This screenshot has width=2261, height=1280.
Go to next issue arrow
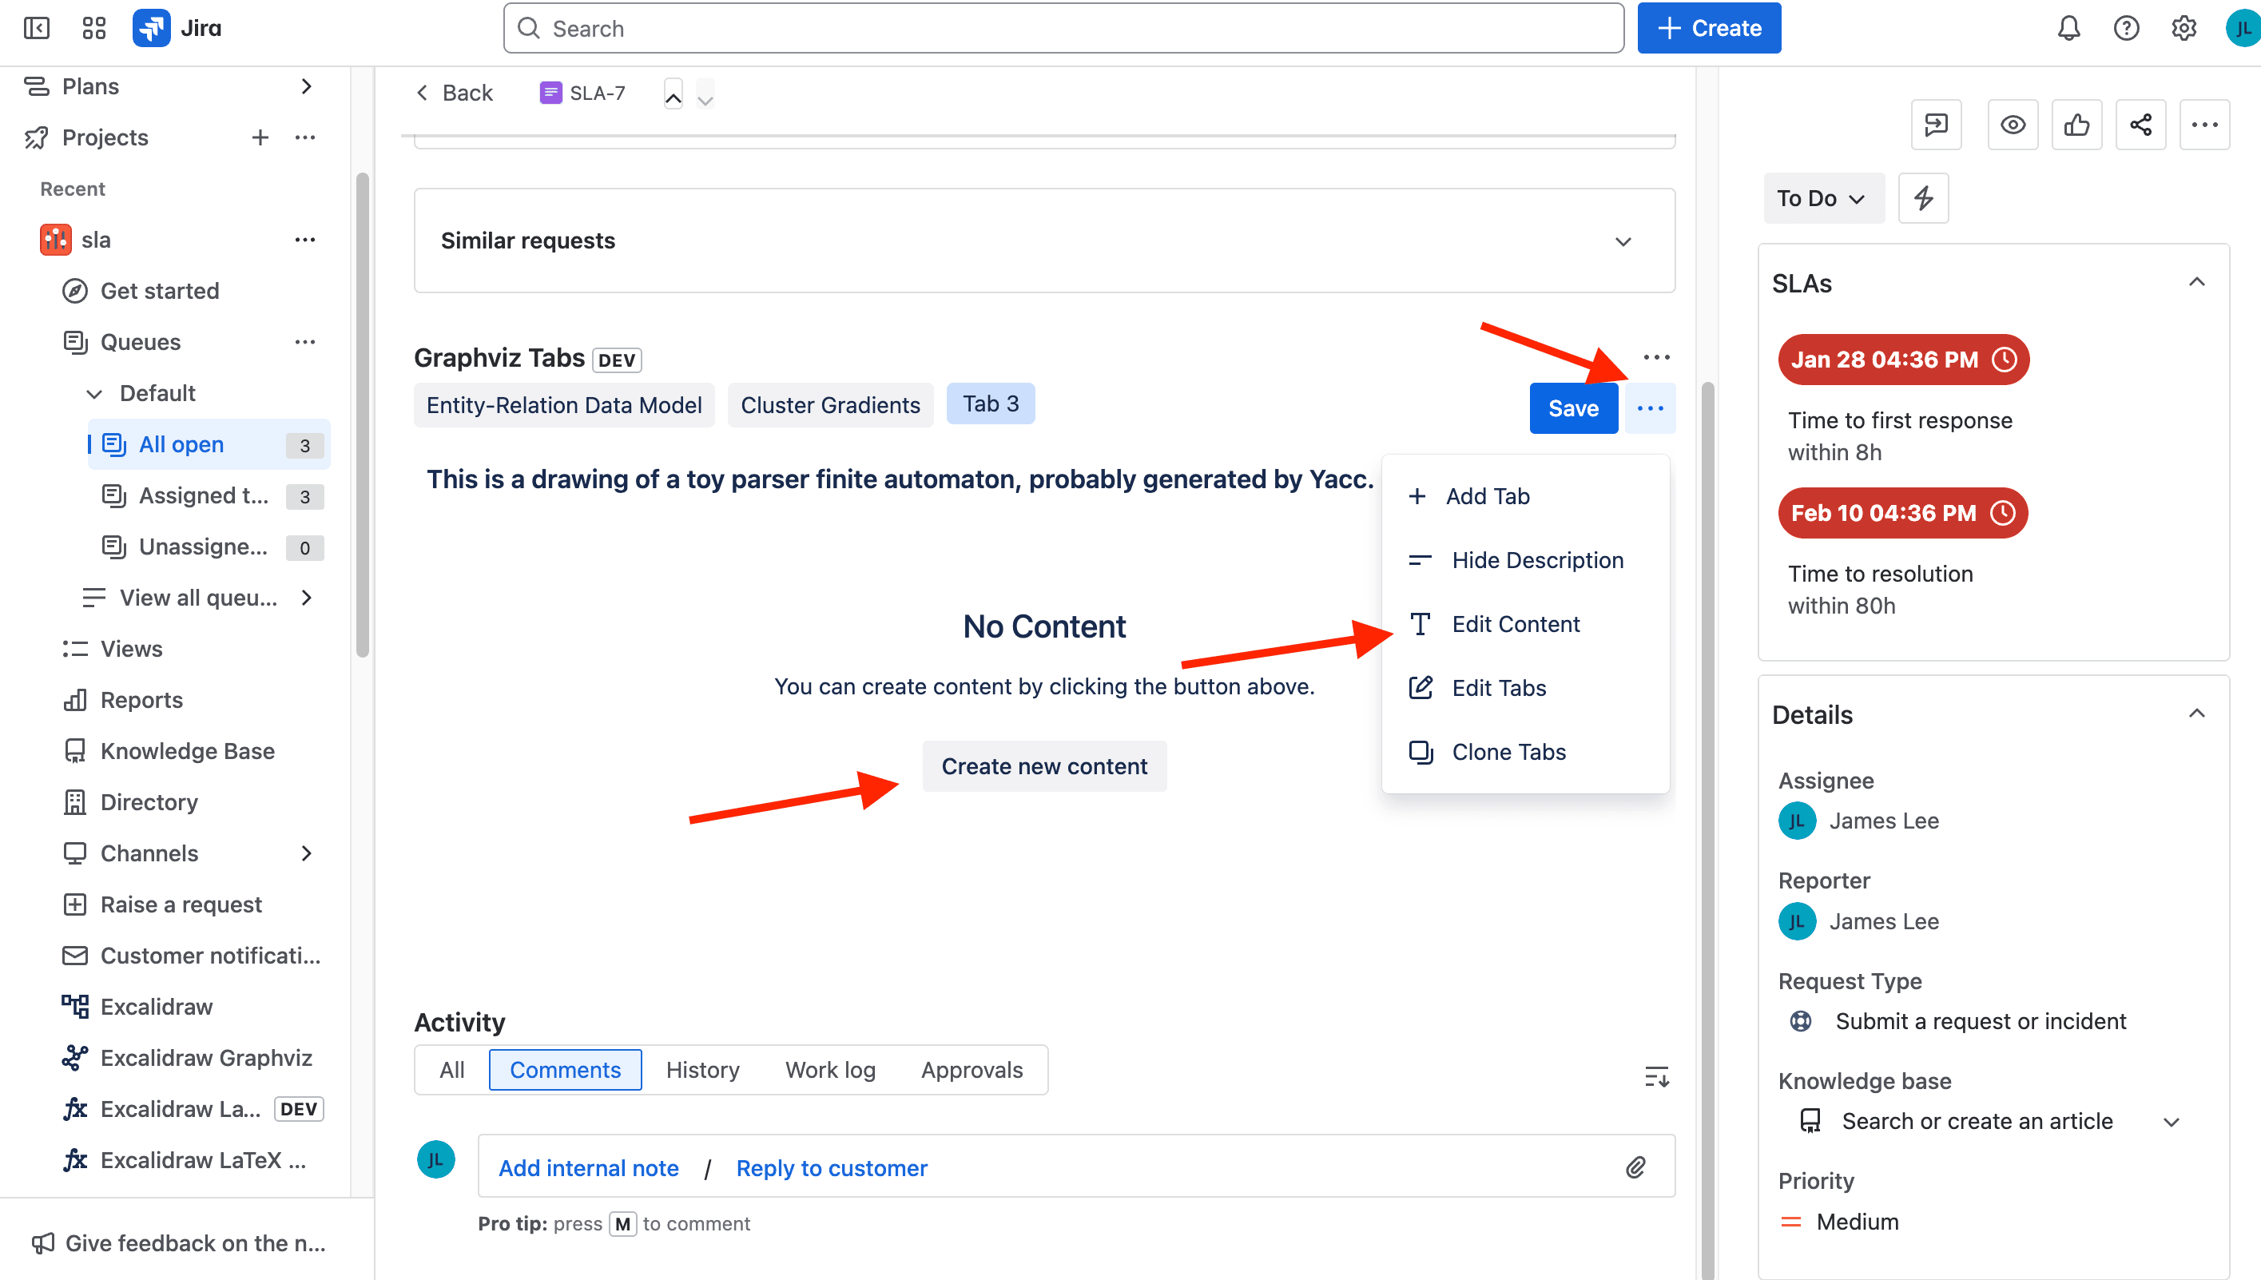click(705, 93)
